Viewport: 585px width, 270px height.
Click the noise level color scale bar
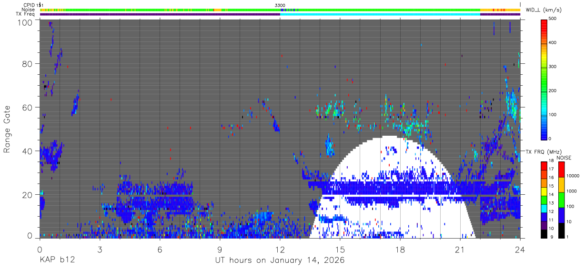(x=561, y=200)
